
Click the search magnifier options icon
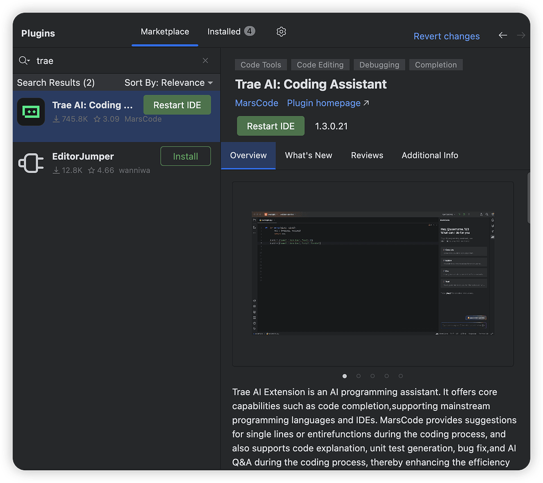pos(24,60)
